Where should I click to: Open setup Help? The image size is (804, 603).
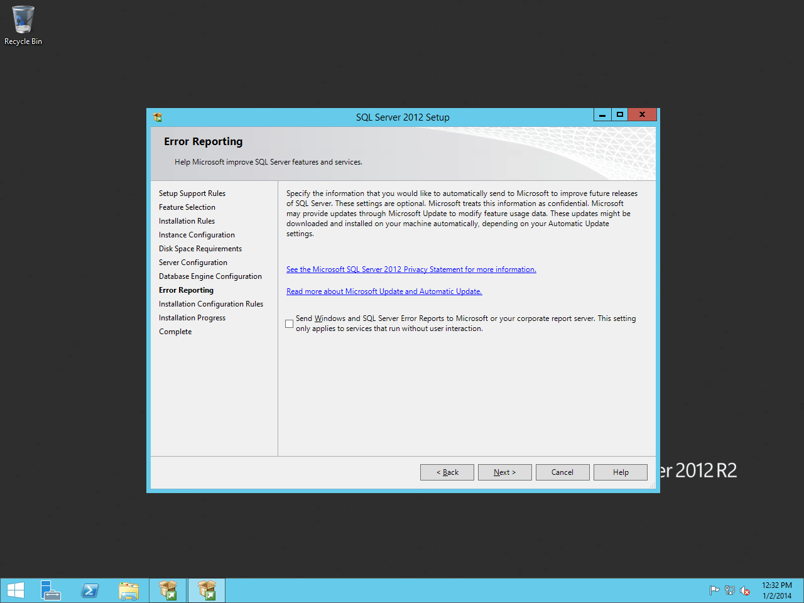tap(621, 472)
